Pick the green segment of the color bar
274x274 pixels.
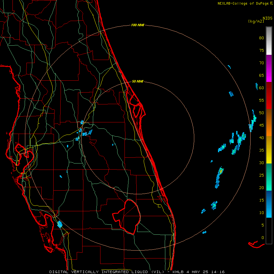coord(269,177)
